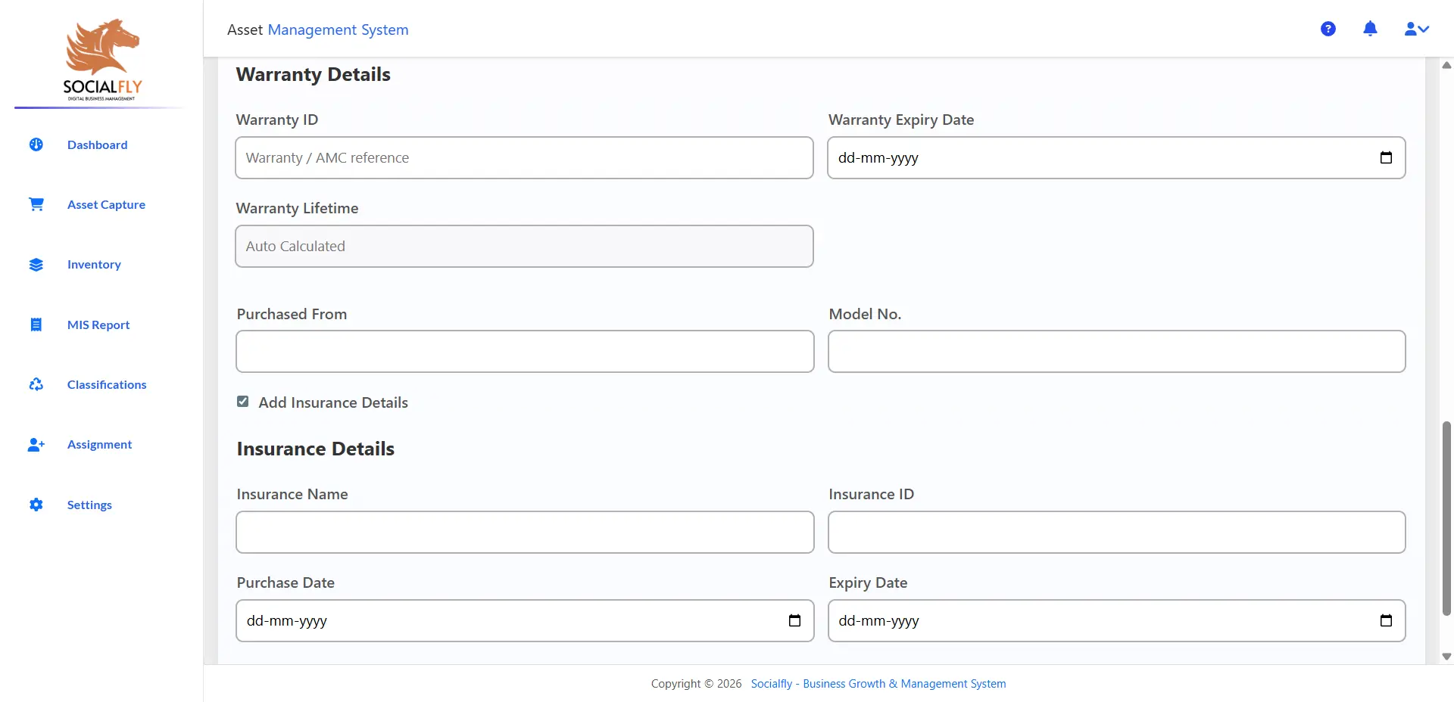Open the Inventory menu item
The height and width of the screenshot is (702, 1454).
[x=94, y=265]
